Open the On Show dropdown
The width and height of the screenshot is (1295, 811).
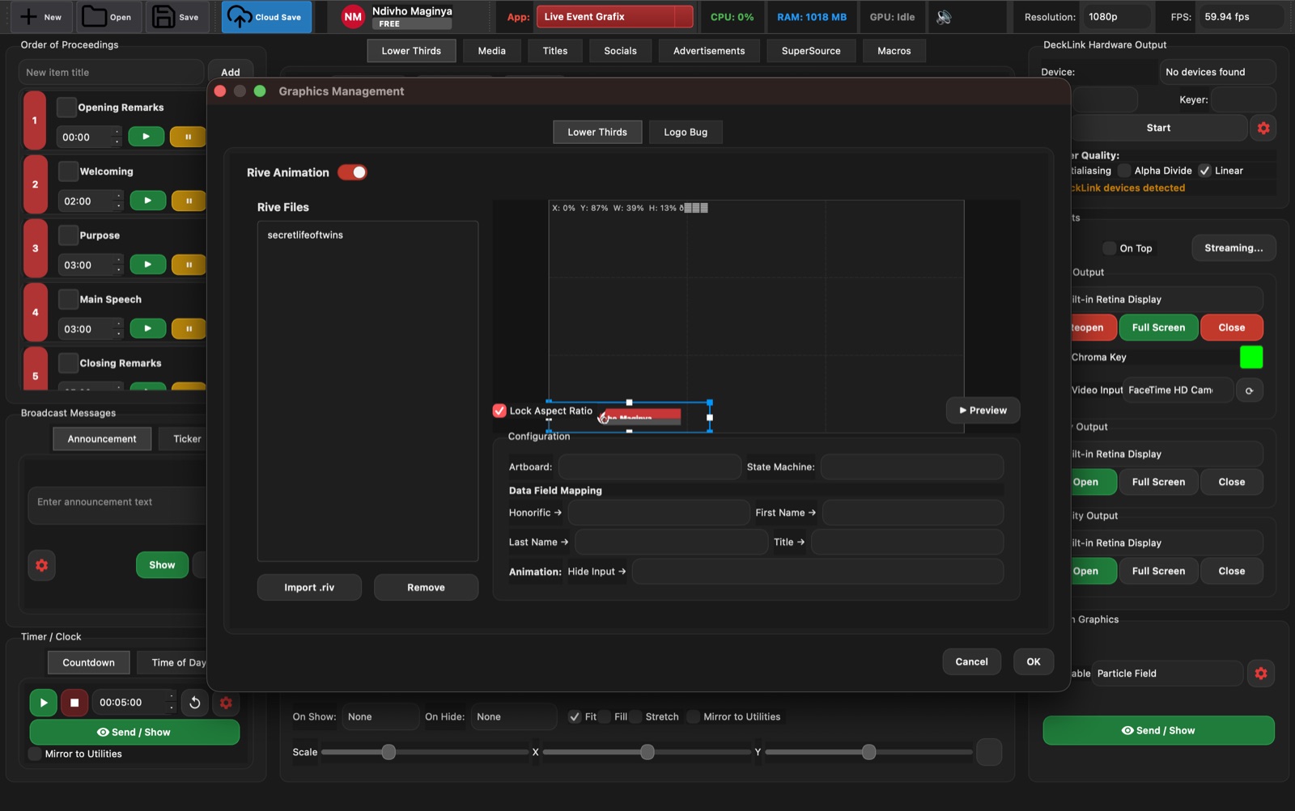click(x=380, y=717)
